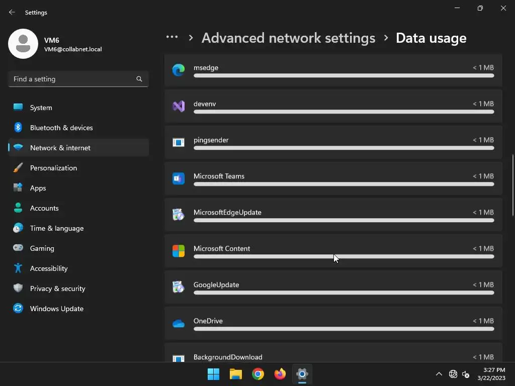
Task: Open Firefox from the taskbar
Action: coord(280,374)
